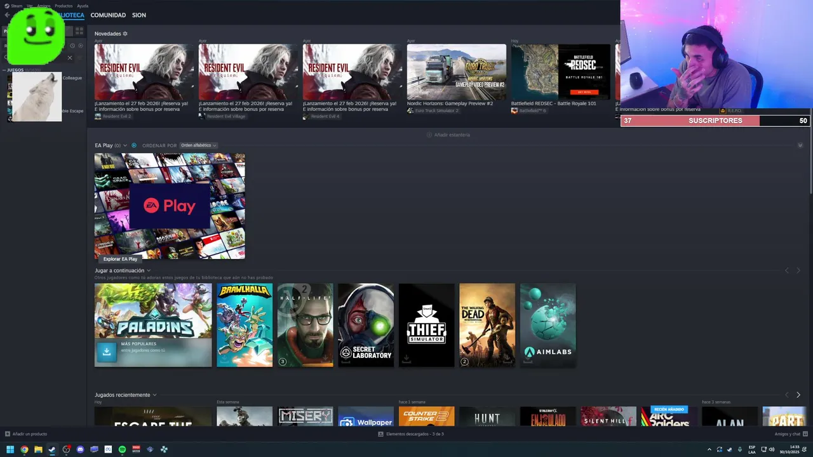Click the Explorar EA Play button
This screenshot has width=813, height=457.
pos(120,259)
